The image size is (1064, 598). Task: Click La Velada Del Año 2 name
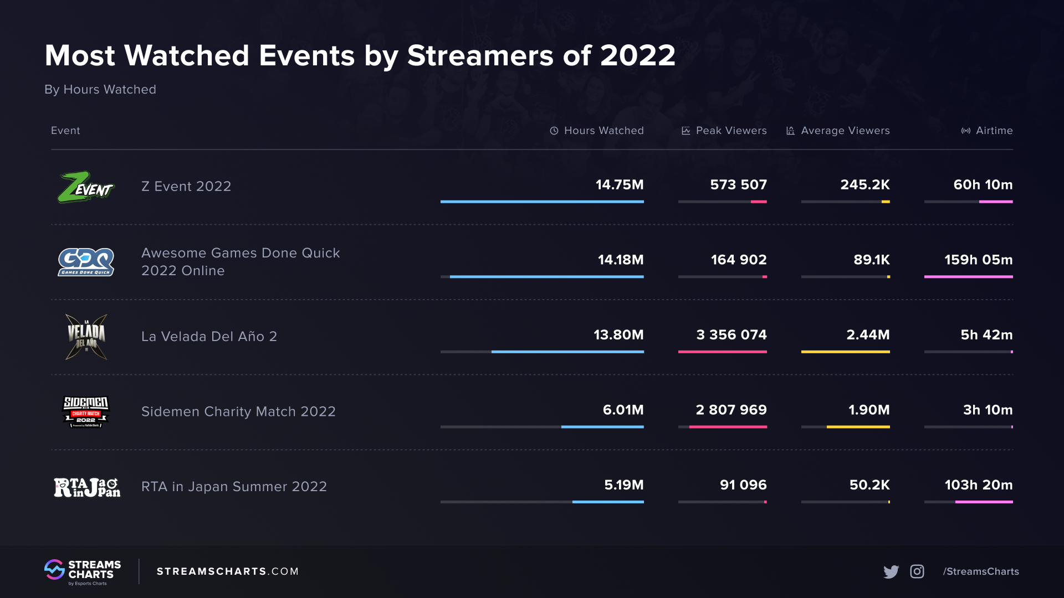pos(209,337)
